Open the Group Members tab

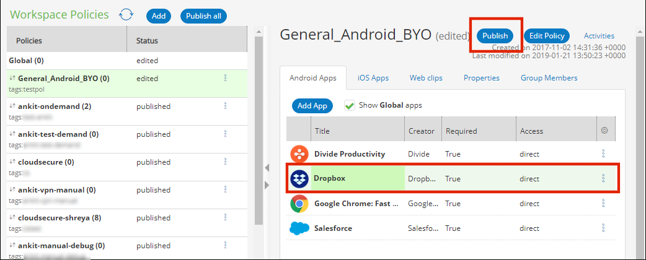[x=548, y=78]
